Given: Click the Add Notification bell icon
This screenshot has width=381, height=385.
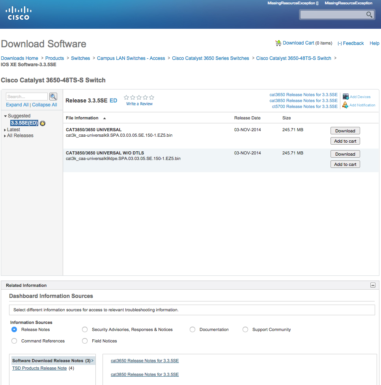Looking at the screenshot, I should (x=345, y=105).
